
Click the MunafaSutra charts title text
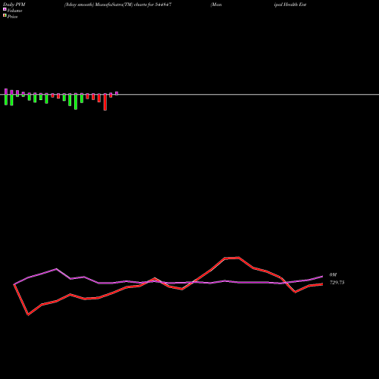tap(118, 5)
